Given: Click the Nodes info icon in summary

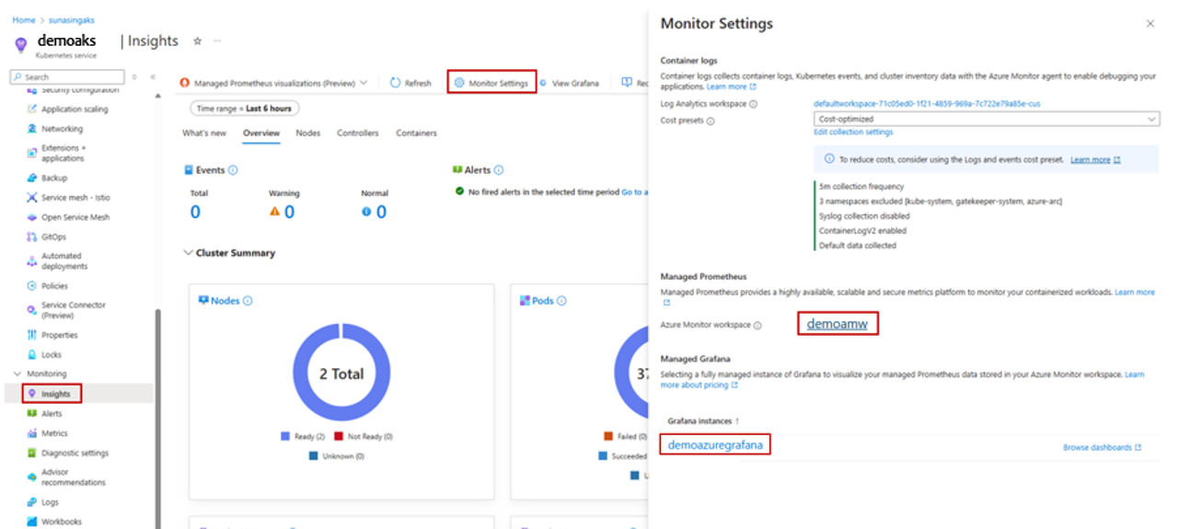Looking at the screenshot, I should (x=248, y=301).
